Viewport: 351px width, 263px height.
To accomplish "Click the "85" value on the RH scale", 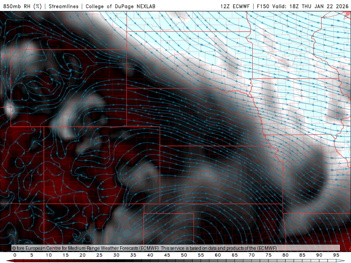I will [302, 255].
